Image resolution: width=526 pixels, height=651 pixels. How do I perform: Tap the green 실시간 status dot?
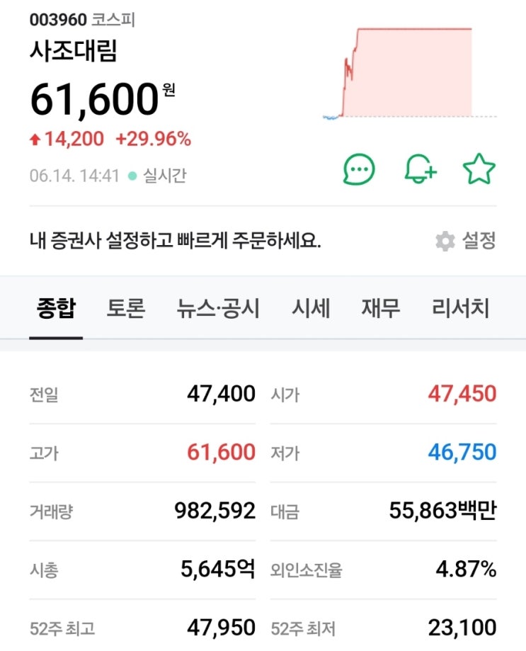click(x=132, y=176)
